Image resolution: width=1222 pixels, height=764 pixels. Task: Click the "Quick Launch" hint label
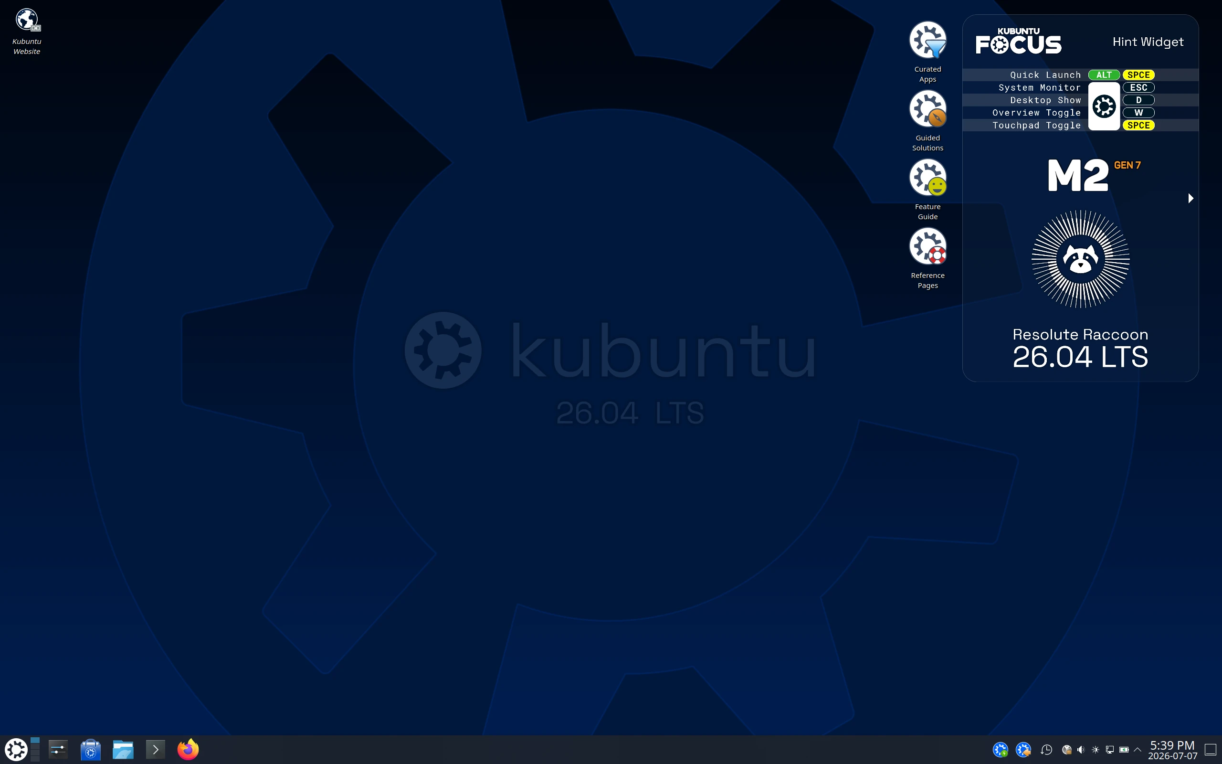click(x=1045, y=75)
